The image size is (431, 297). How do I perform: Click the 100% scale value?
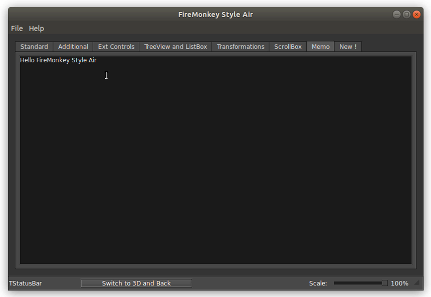[x=399, y=283]
